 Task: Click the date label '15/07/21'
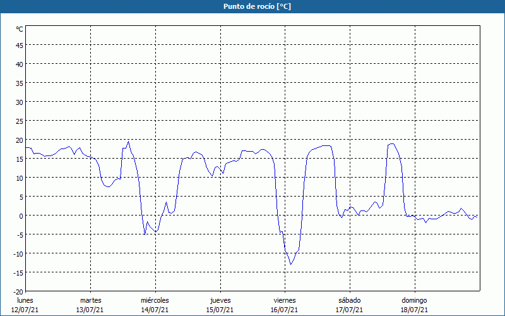coord(220,310)
